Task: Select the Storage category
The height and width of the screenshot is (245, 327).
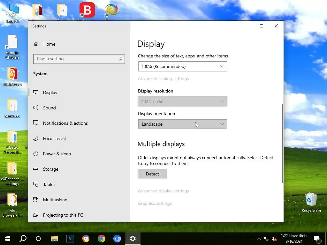Action: point(50,169)
